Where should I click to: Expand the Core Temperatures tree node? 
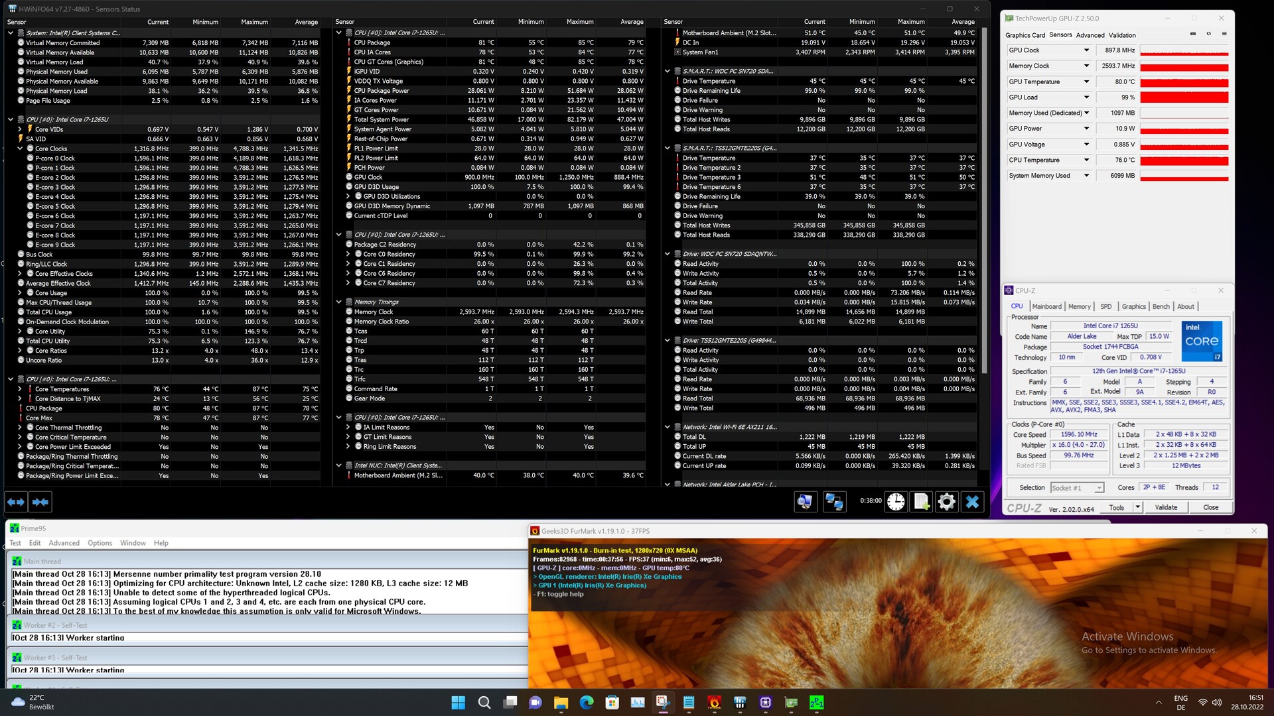(20, 389)
